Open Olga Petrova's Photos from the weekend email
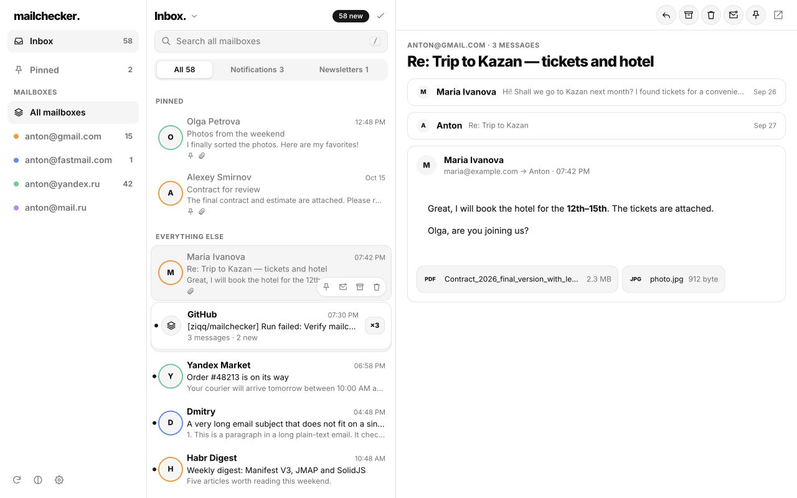Viewport: 797px width, 498px height. click(271, 138)
